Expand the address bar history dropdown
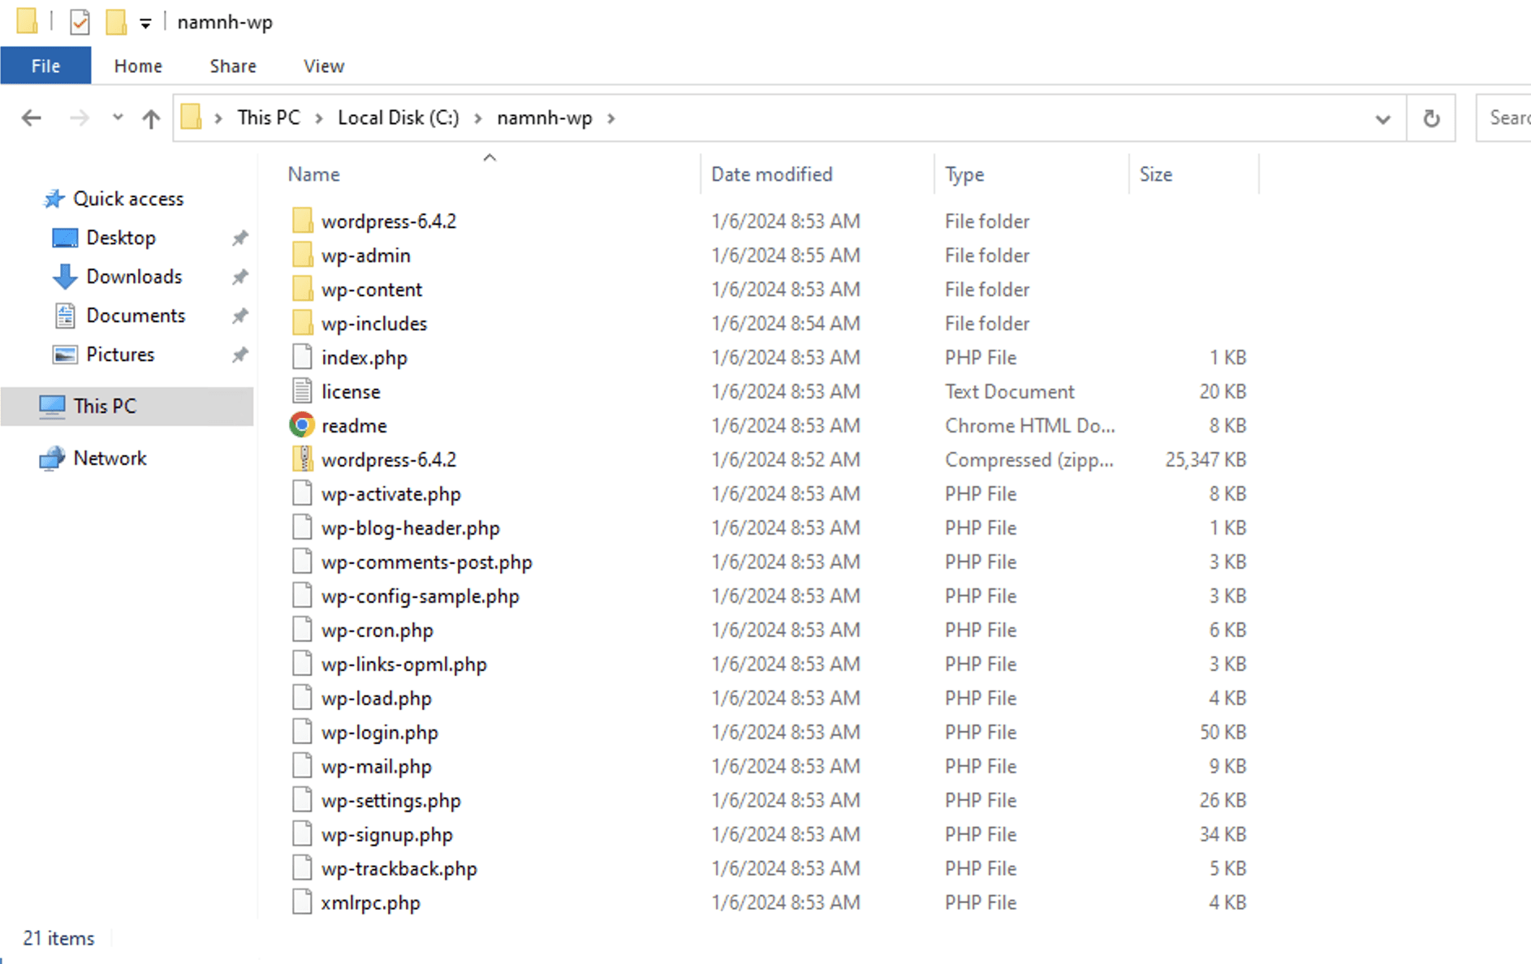The height and width of the screenshot is (964, 1531). (1382, 119)
